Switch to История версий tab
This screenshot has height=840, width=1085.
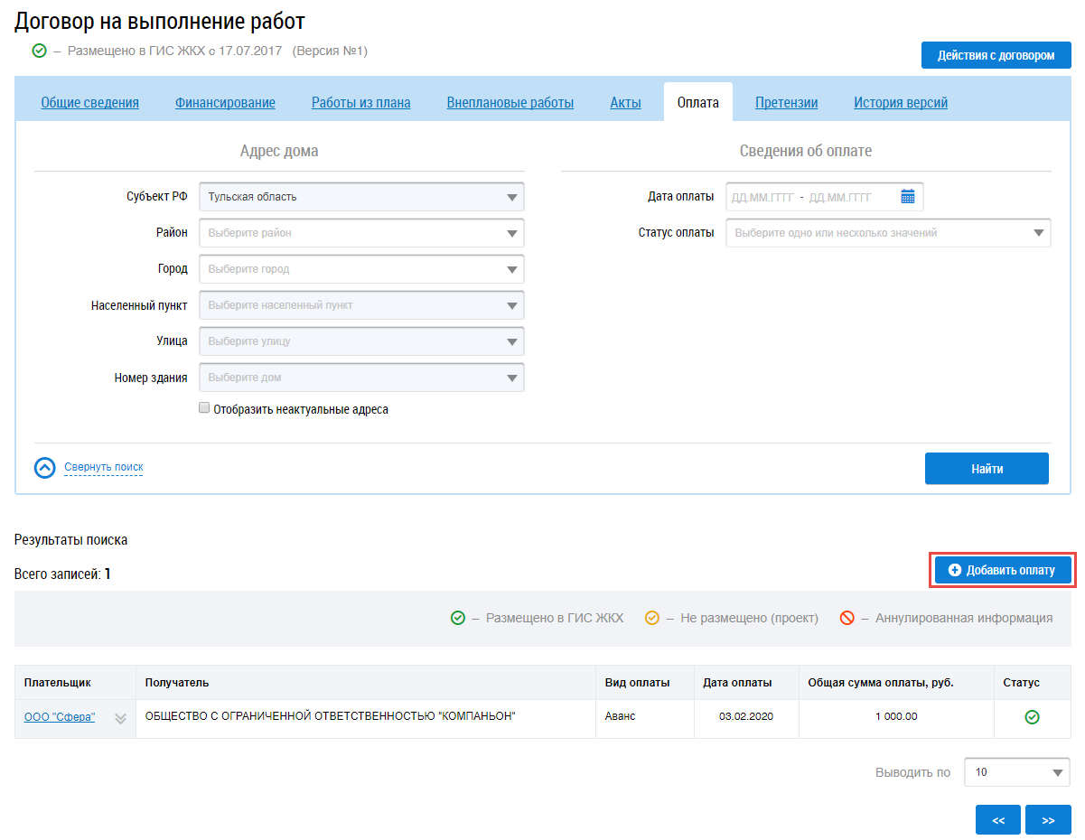click(x=901, y=103)
